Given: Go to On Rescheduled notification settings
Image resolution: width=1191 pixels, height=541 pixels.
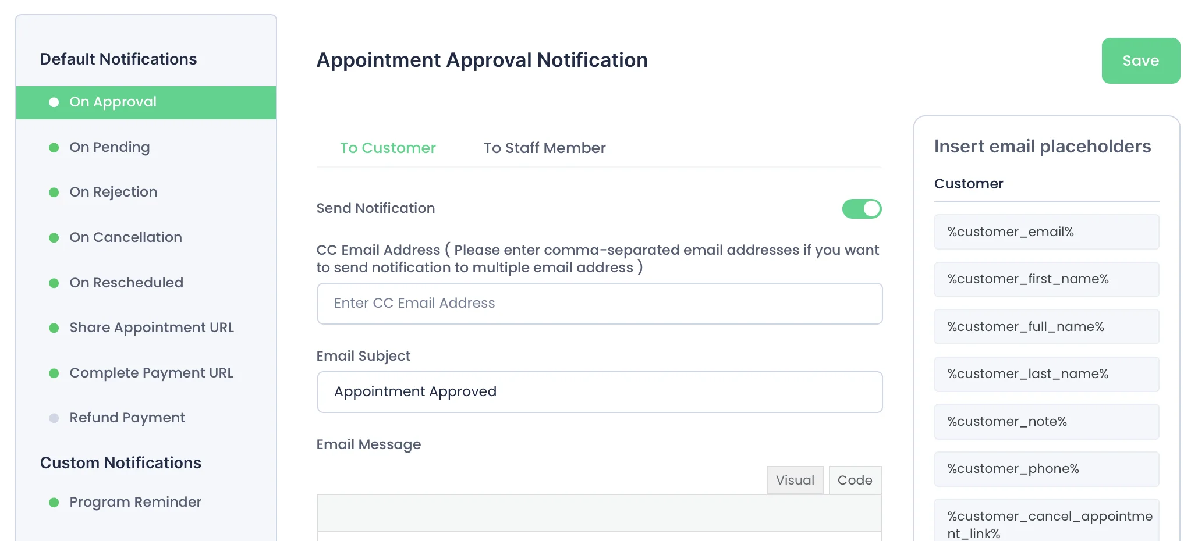Looking at the screenshot, I should tap(126, 283).
